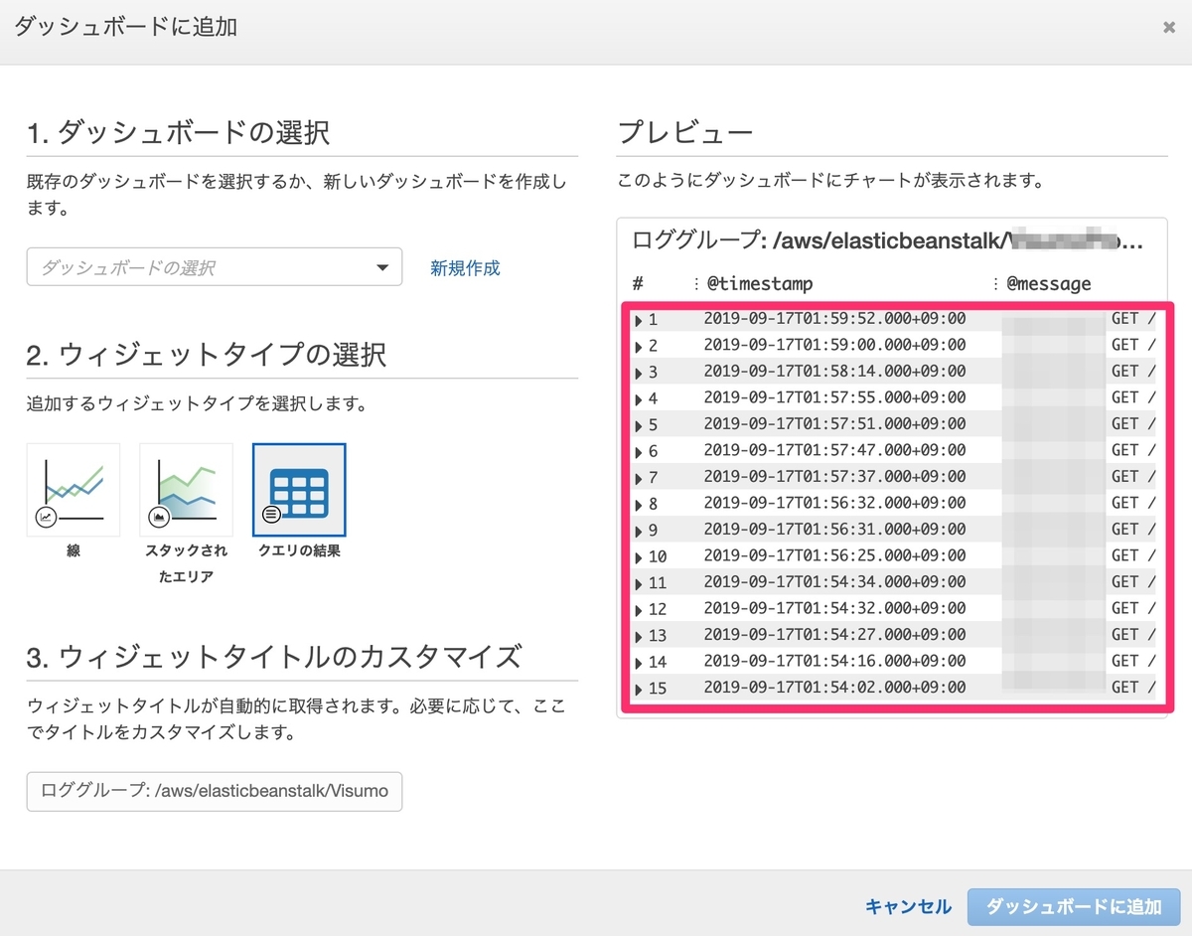Image resolution: width=1192 pixels, height=936 pixels.
Task: Expand preview row 7
Action: pyautogui.click(x=639, y=478)
